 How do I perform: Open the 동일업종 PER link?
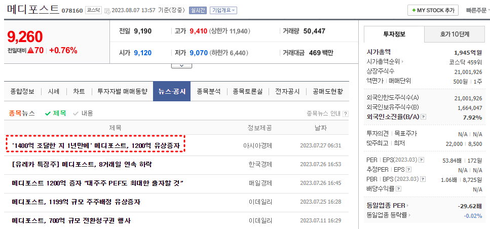point(388,206)
